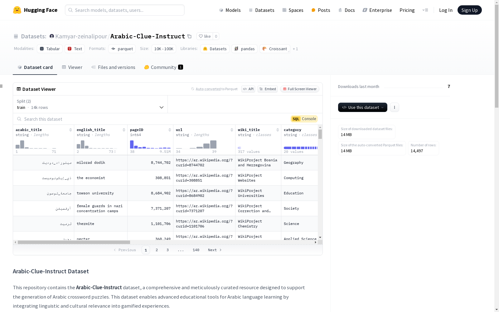Viewport: 499px width, 312px height.
Task: Open the Pricing page
Action: pos(407,10)
